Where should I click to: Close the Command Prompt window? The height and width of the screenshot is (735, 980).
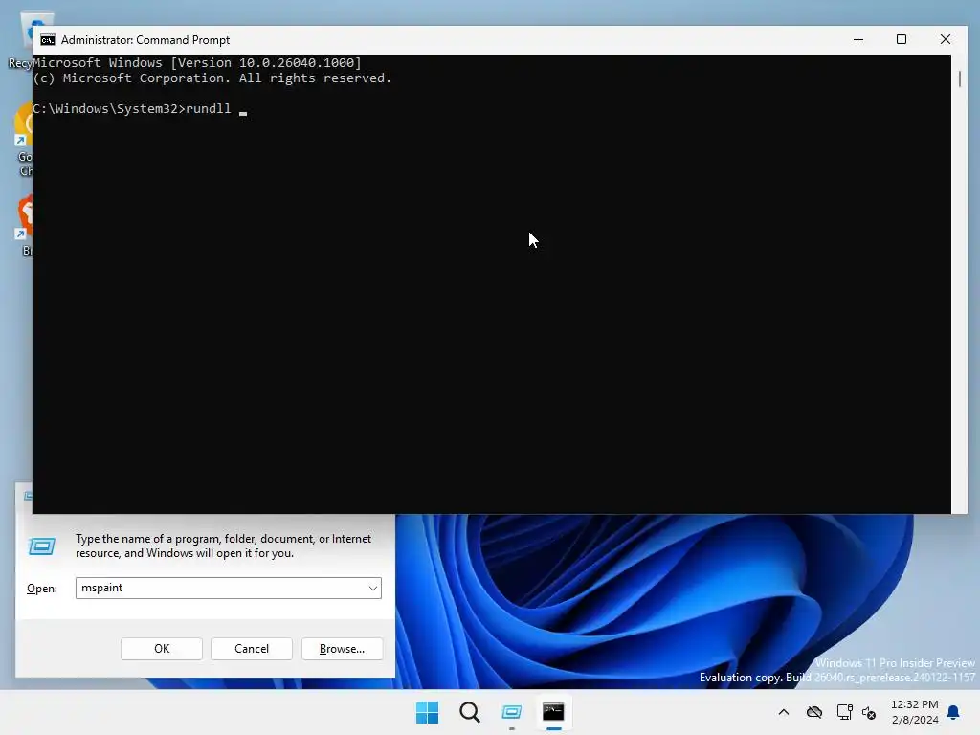point(945,39)
